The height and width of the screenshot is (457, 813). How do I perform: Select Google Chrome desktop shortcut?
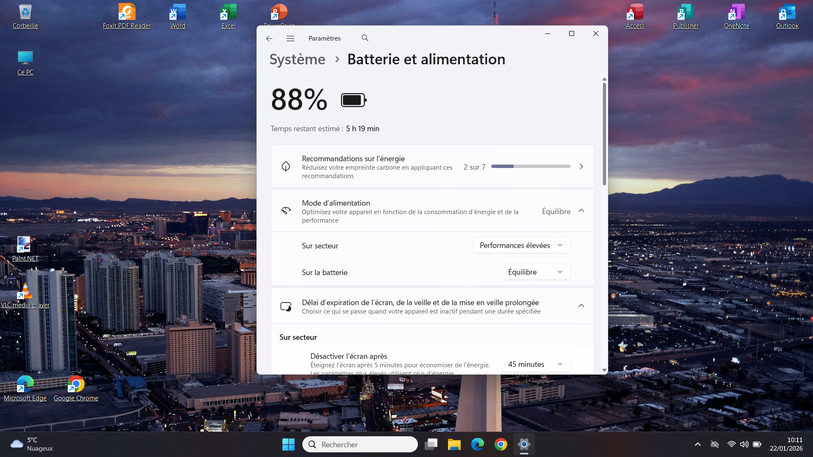click(x=76, y=389)
